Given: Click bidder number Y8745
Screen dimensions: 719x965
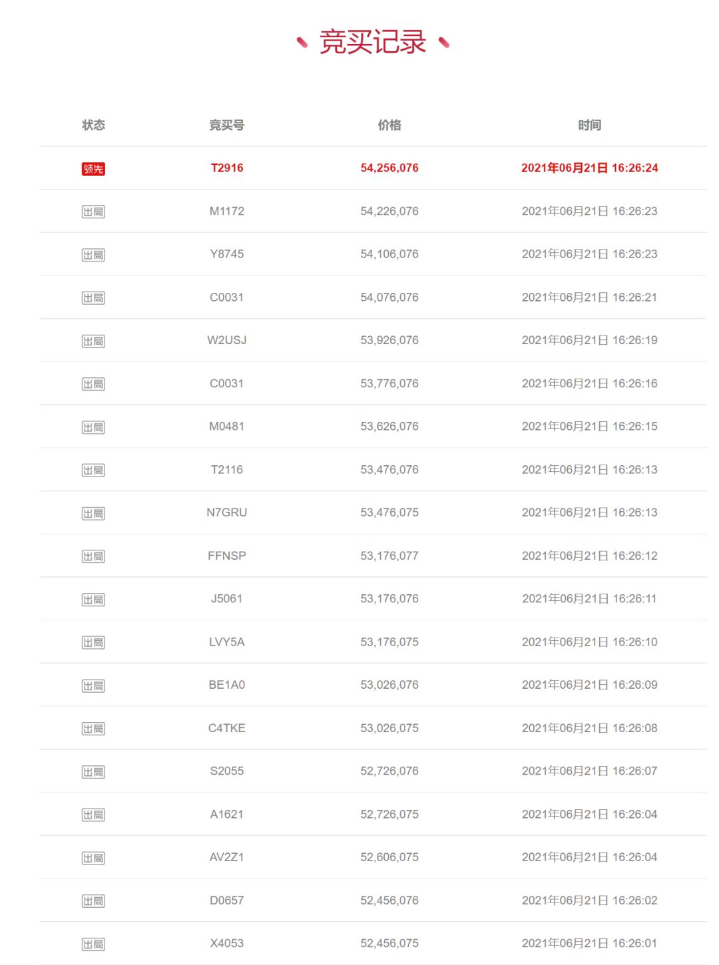Looking at the screenshot, I should tap(226, 254).
